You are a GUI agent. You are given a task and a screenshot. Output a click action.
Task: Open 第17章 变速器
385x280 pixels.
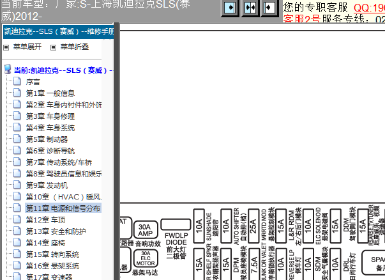click(x=49, y=277)
